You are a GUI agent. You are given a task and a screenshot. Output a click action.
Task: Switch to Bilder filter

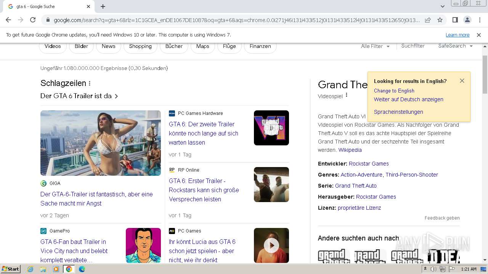(81, 46)
